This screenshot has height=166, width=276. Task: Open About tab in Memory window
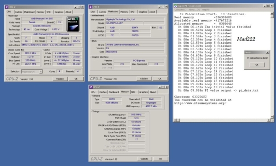click(x=153, y=92)
